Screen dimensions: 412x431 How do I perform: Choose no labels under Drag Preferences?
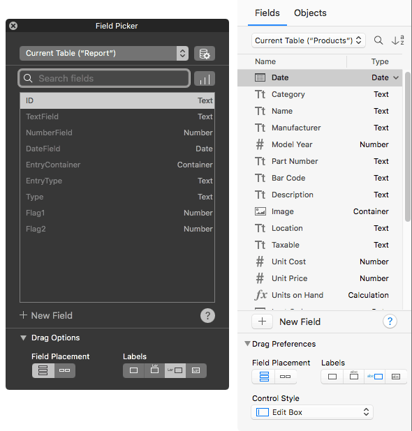[332, 377]
